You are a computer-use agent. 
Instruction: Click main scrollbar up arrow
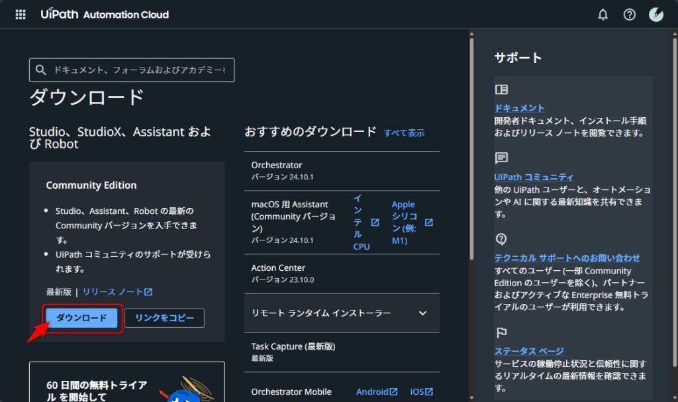pyautogui.click(x=471, y=34)
